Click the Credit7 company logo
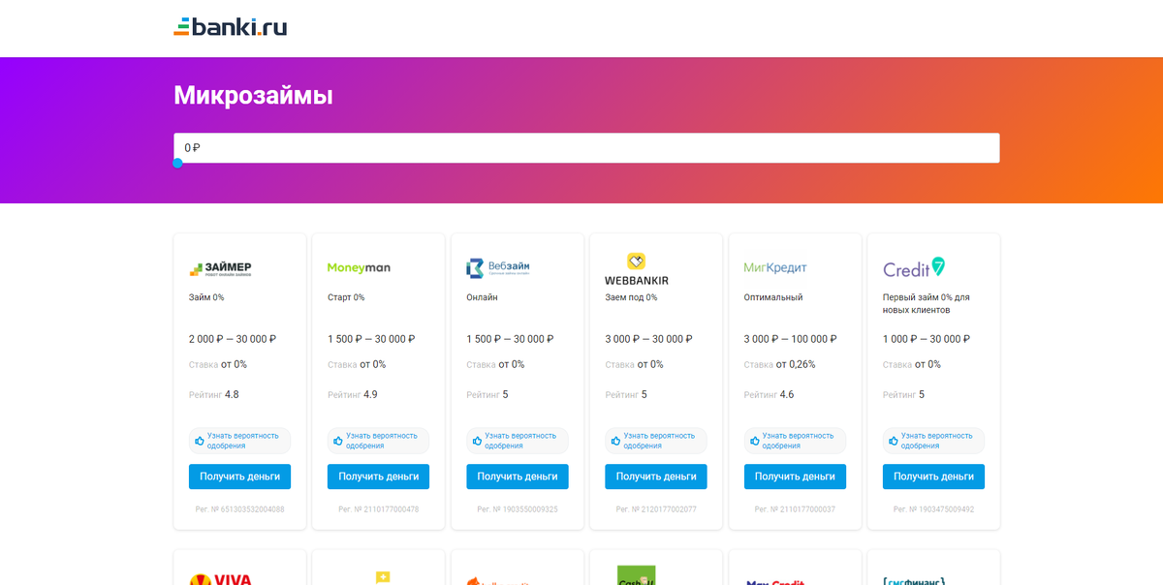Image resolution: width=1163 pixels, height=585 pixels. click(x=914, y=268)
